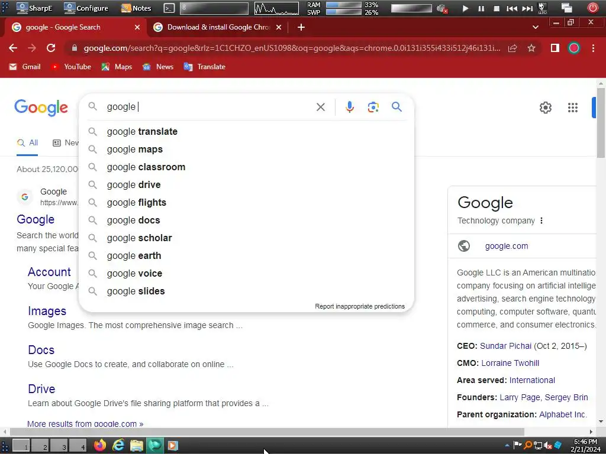Open a new browser tab

pyautogui.click(x=301, y=27)
